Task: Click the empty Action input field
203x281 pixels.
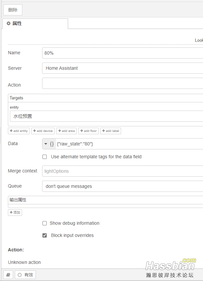Action: pos(122,83)
